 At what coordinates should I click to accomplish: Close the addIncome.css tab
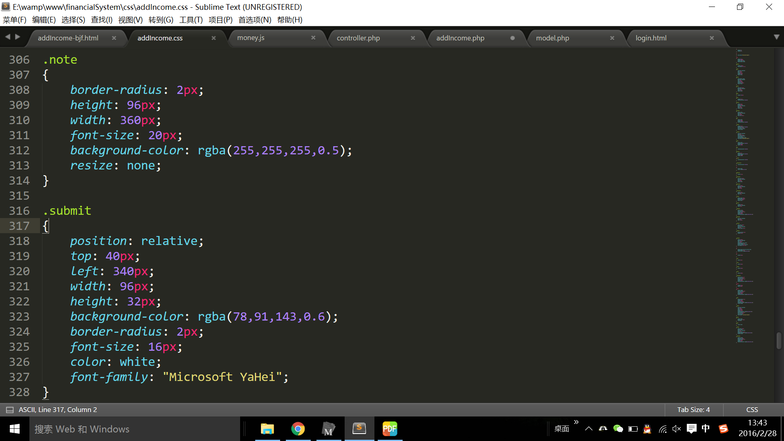click(214, 38)
